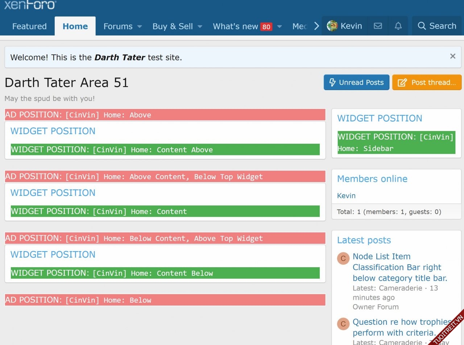The height and width of the screenshot is (345, 464).
Task: Click avatar beside trophies question post
Action: (343, 324)
